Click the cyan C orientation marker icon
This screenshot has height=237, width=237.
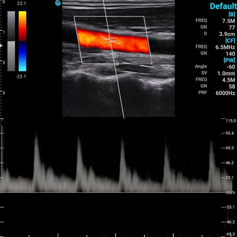57,3
